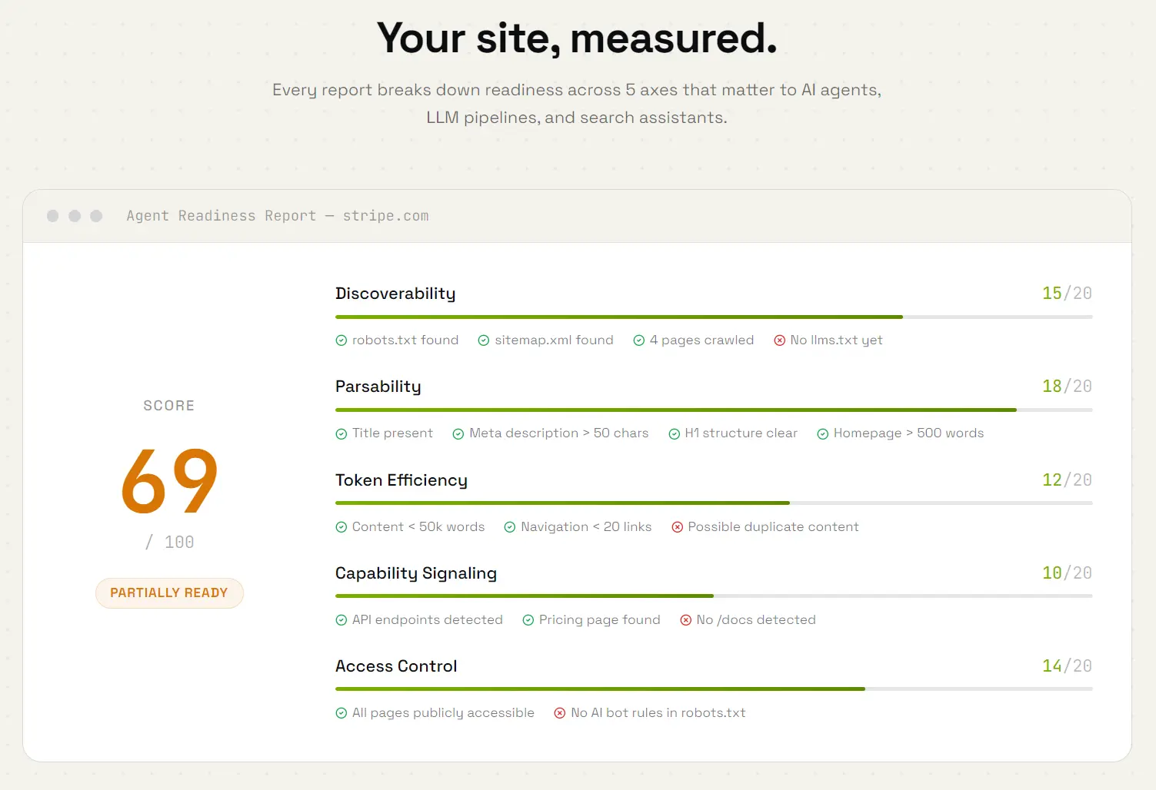Click the check icon beside 4 pages crawled
This screenshot has width=1156, height=790.
click(638, 340)
